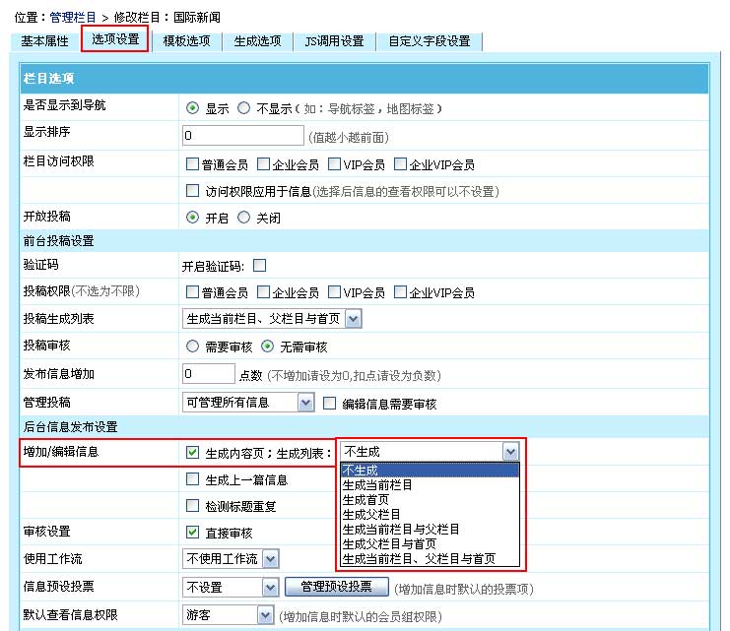This screenshot has height=631, width=730.
Task: Switch to the 基本属性 tab
Action: point(46,41)
